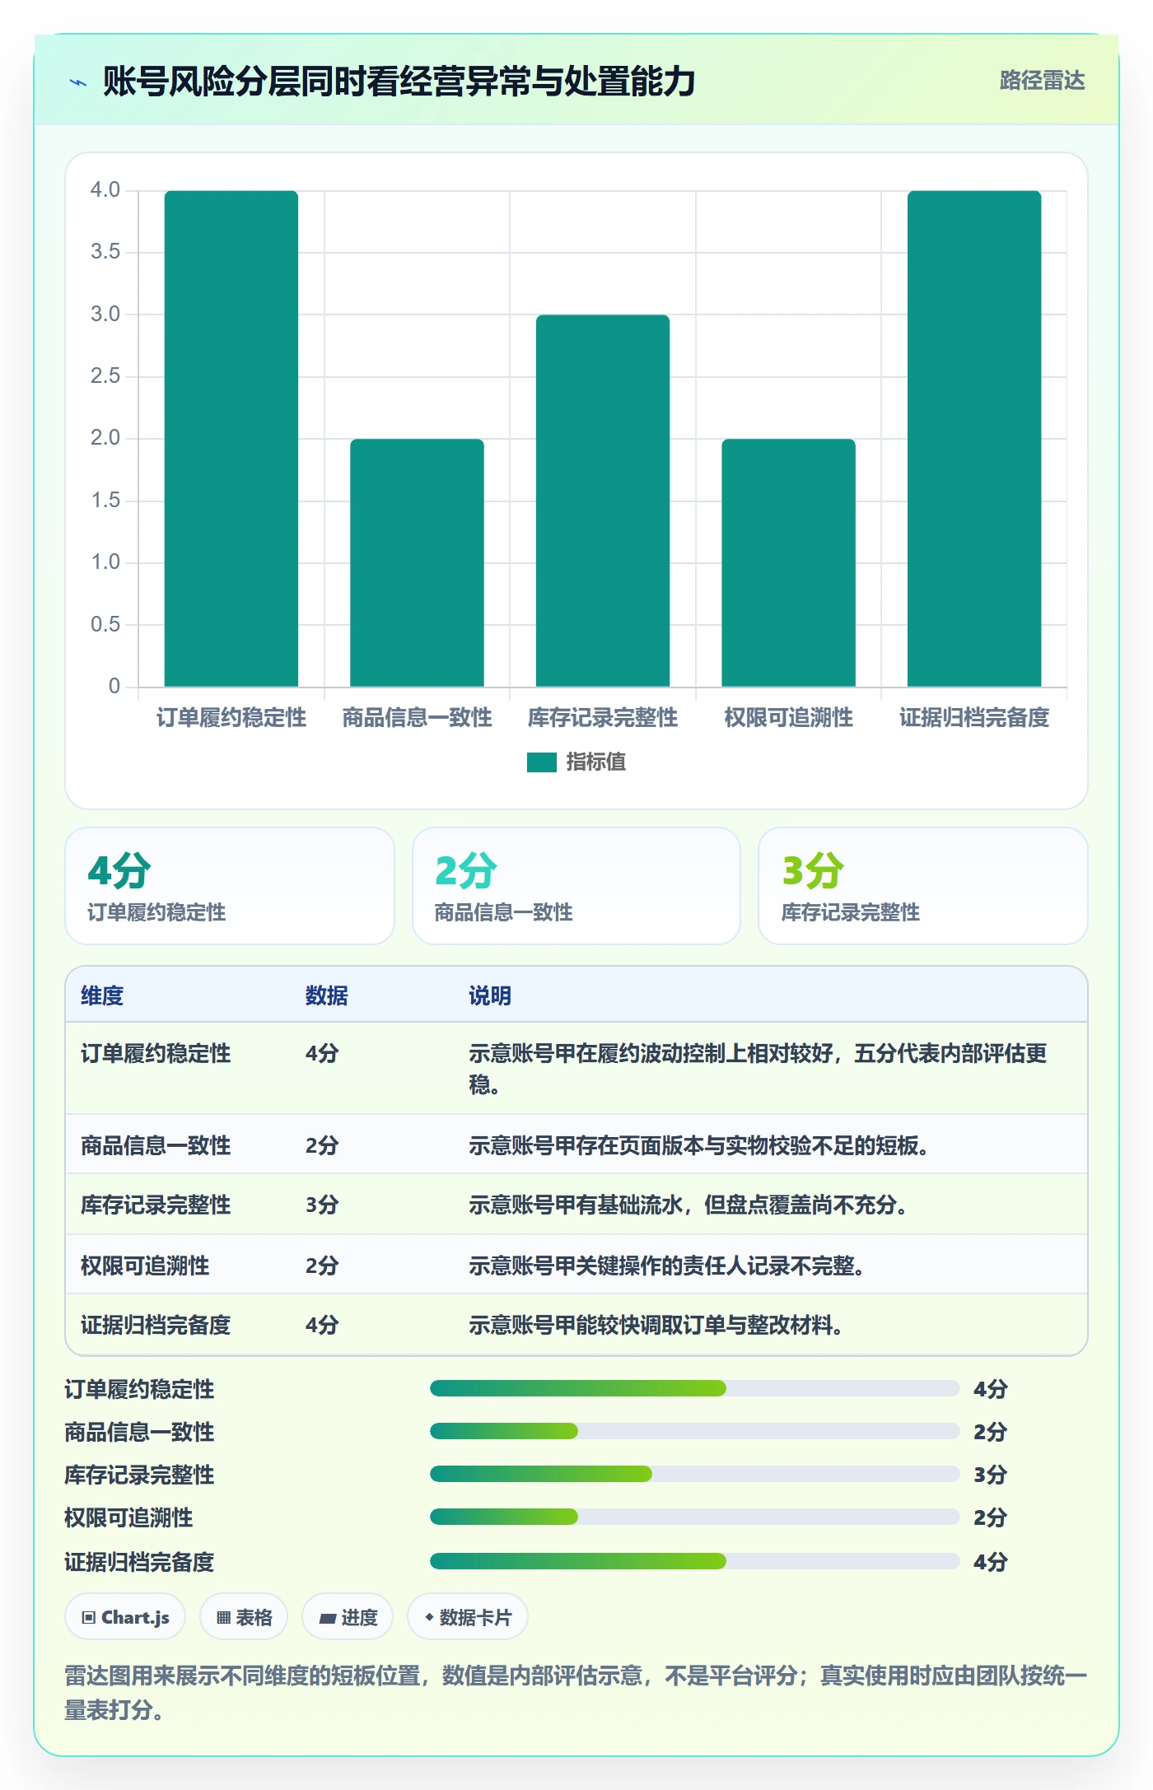Click the 权限可追溯性 progress bar

point(695,1517)
